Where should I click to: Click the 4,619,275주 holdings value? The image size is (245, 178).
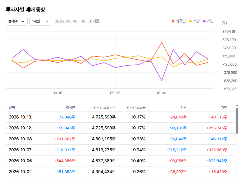pyautogui.click(x=104, y=150)
